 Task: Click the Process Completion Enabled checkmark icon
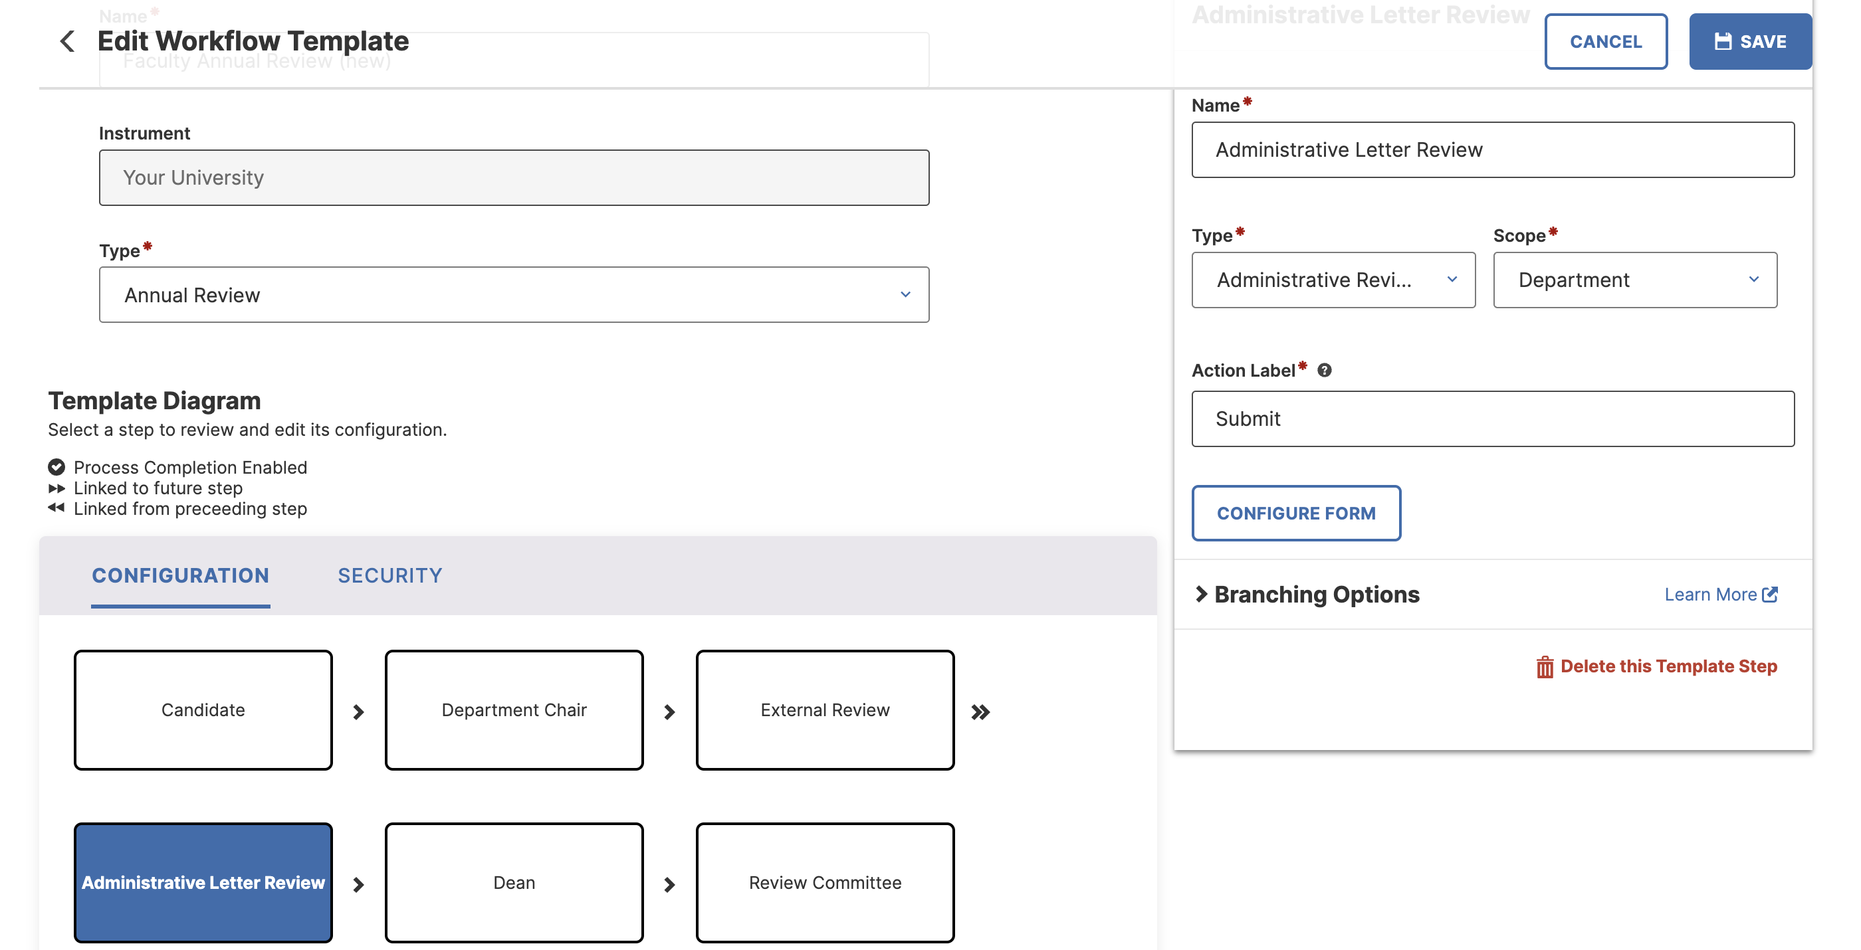(x=56, y=467)
